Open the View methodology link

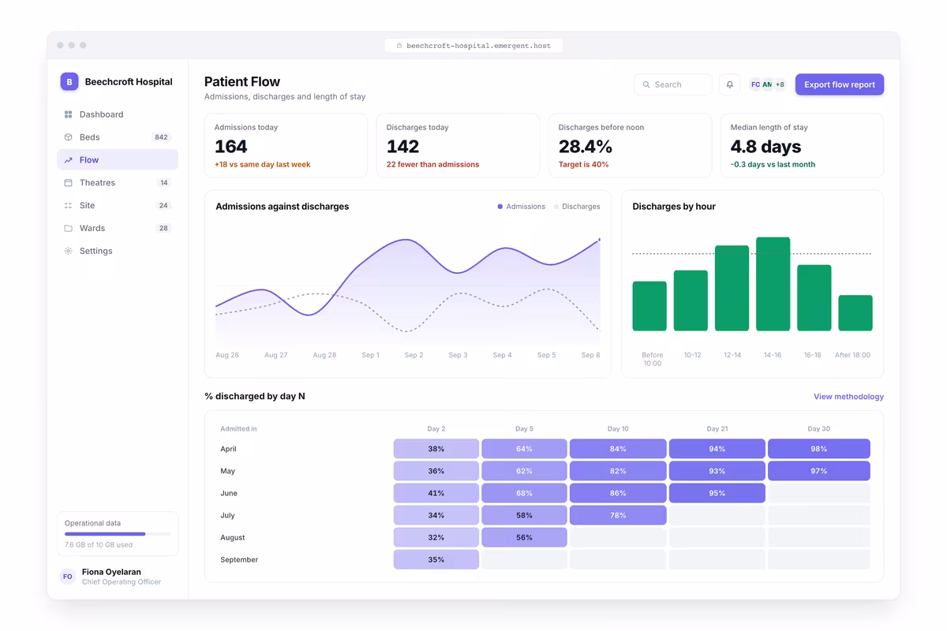point(848,397)
